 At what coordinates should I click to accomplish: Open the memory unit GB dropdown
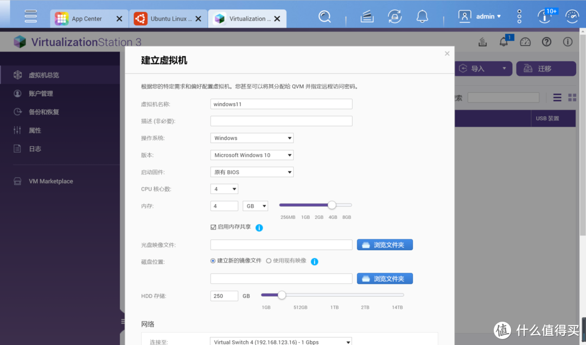(255, 206)
